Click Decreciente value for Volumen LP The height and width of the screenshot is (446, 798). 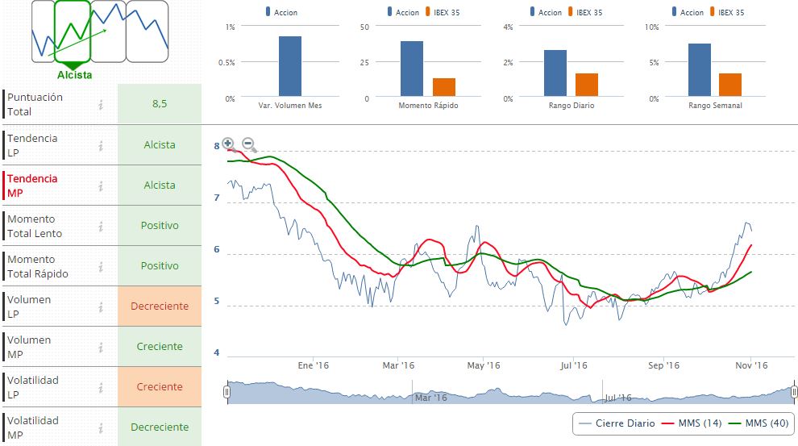(x=160, y=306)
